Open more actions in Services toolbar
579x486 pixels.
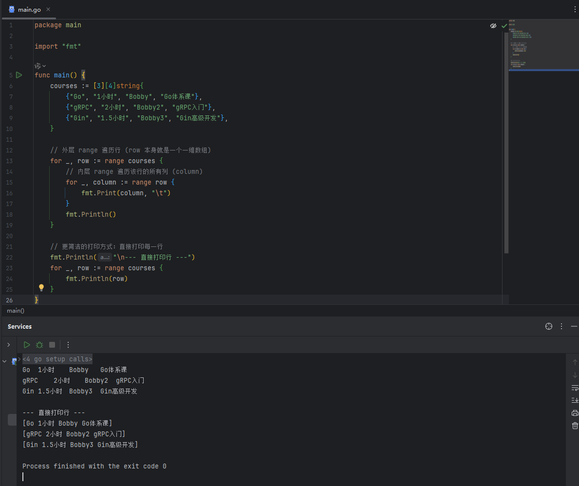[x=68, y=345]
